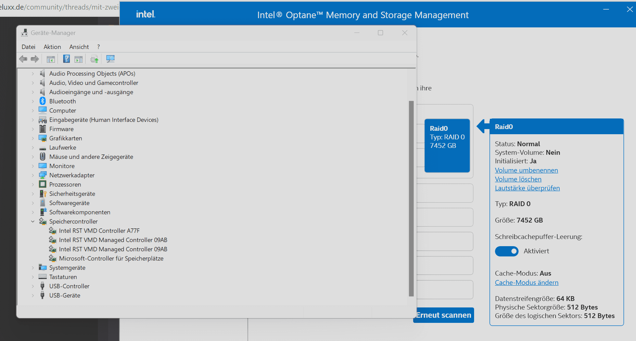The image size is (636, 341).
Task: Click the show/hide console tree toolbar icon
Action: click(x=51, y=59)
